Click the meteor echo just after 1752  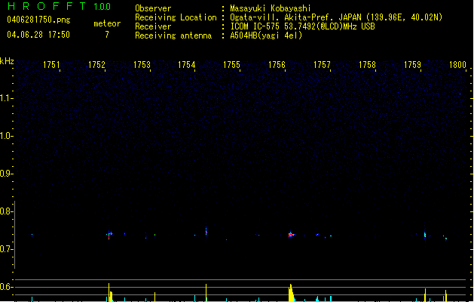point(110,235)
